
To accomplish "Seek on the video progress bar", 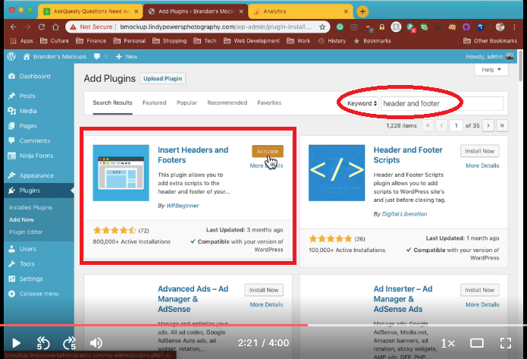I will point(264,326).
